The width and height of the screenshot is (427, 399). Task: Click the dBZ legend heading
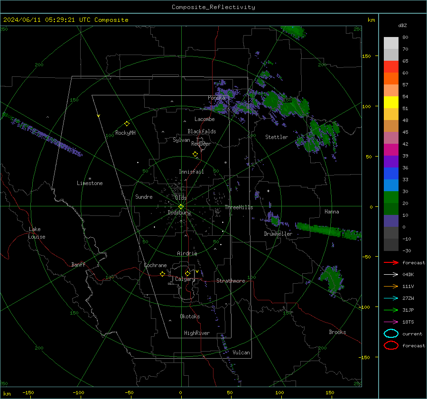(x=402, y=25)
